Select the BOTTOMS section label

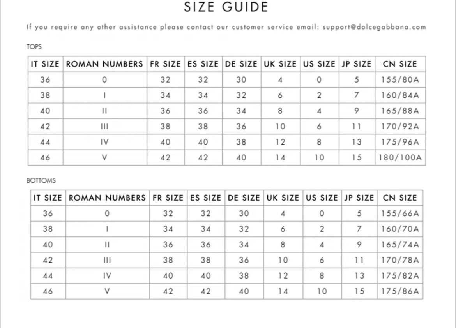click(41, 181)
